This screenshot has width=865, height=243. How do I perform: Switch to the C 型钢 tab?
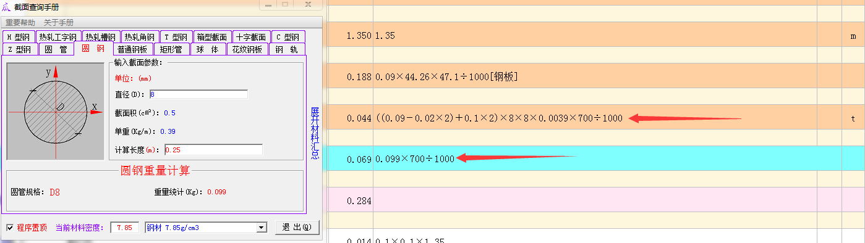288,37
